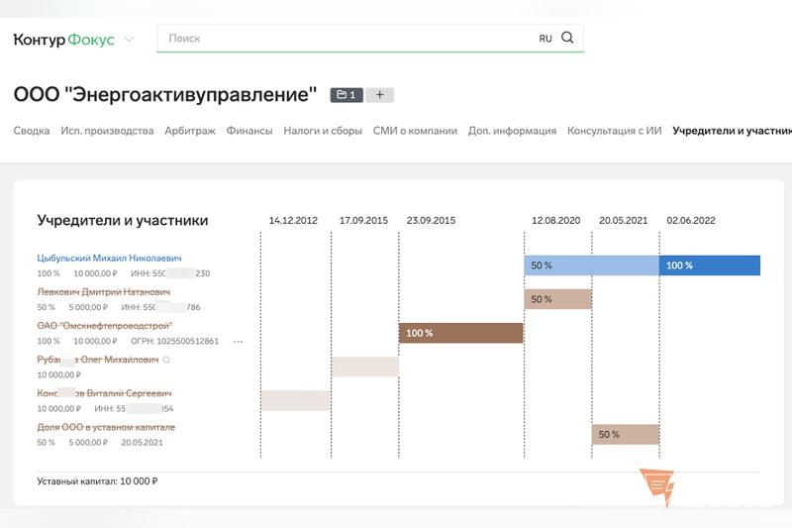This screenshot has width=792, height=528.
Task: Click the small search icon beside Олег Михайлович
Action: [x=167, y=360]
